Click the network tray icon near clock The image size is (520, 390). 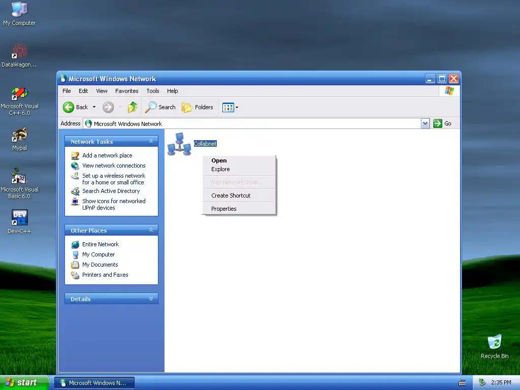[x=482, y=383]
